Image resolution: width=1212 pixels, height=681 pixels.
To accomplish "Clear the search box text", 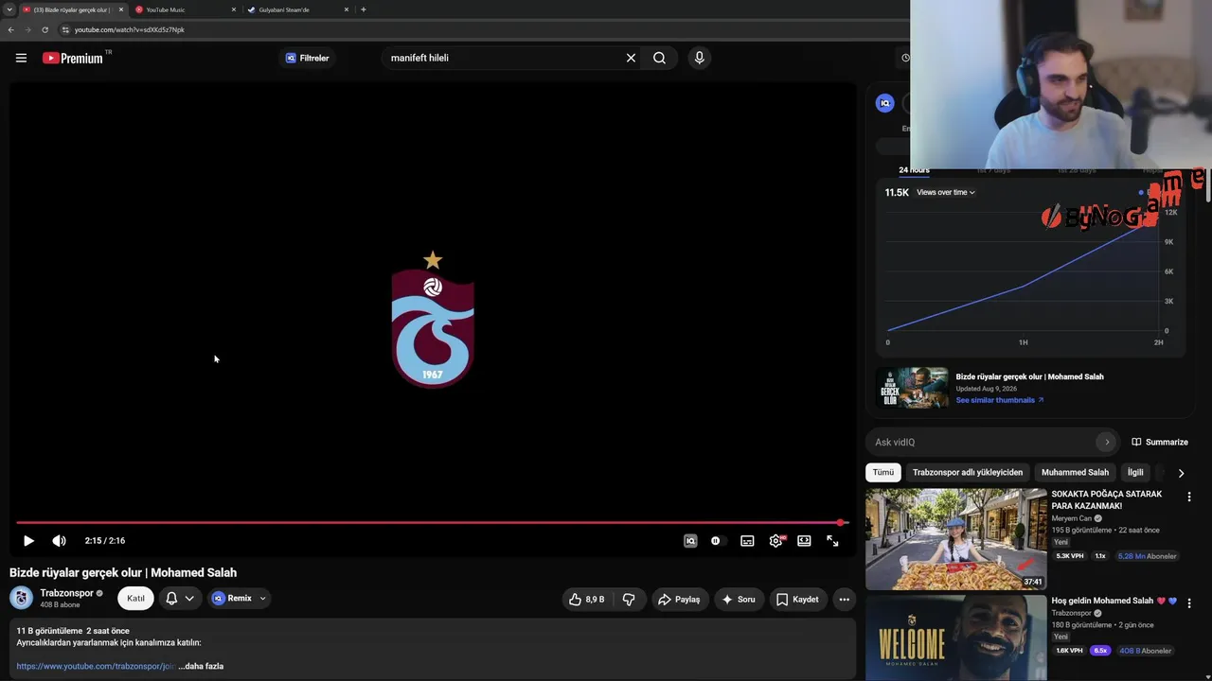I will pos(631,58).
